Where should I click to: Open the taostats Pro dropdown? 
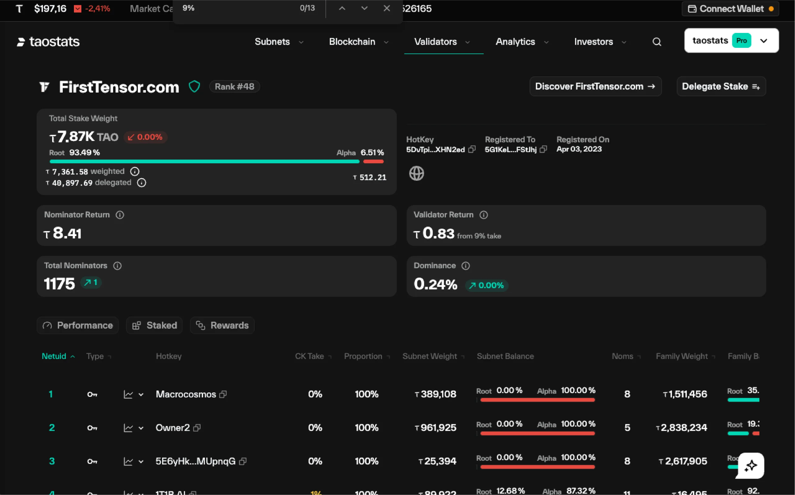click(731, 41)
